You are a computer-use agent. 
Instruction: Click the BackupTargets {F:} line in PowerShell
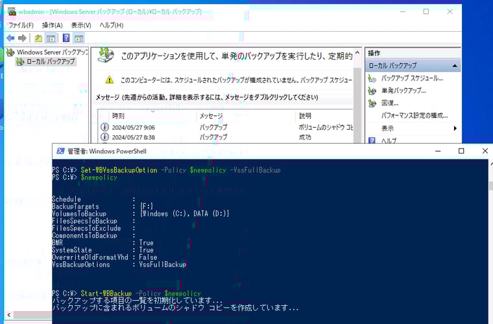click(x=102, y=206)
